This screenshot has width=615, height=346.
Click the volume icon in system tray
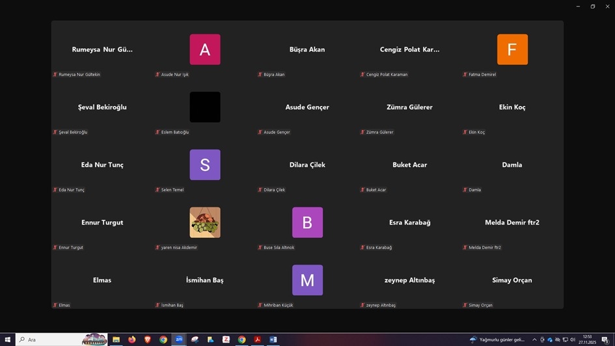pos(573,339)
